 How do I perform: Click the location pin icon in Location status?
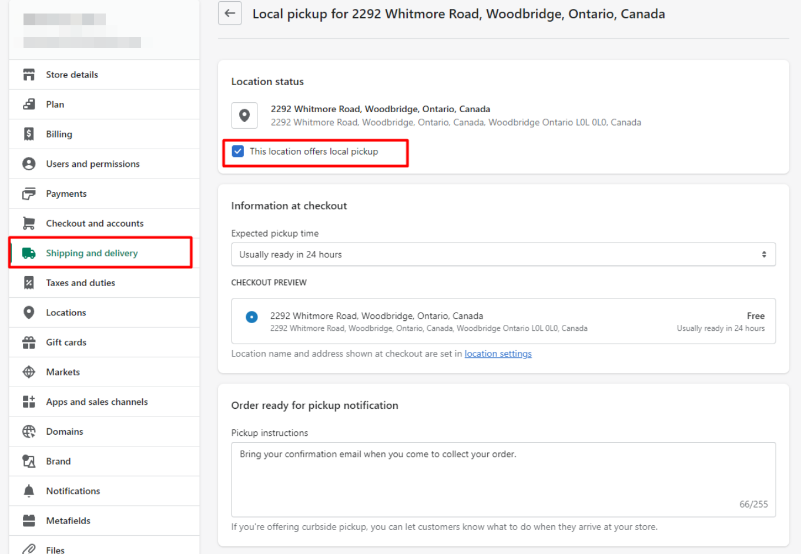point(244,116)
